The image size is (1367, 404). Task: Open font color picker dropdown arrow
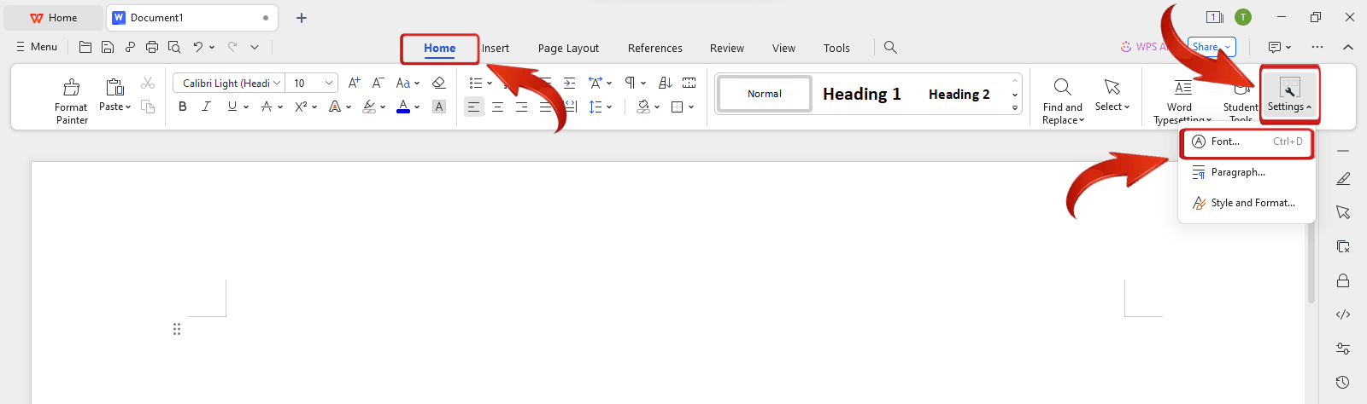coord(417,107)
